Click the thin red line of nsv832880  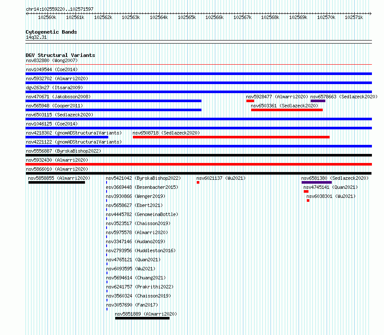[199, 65]
